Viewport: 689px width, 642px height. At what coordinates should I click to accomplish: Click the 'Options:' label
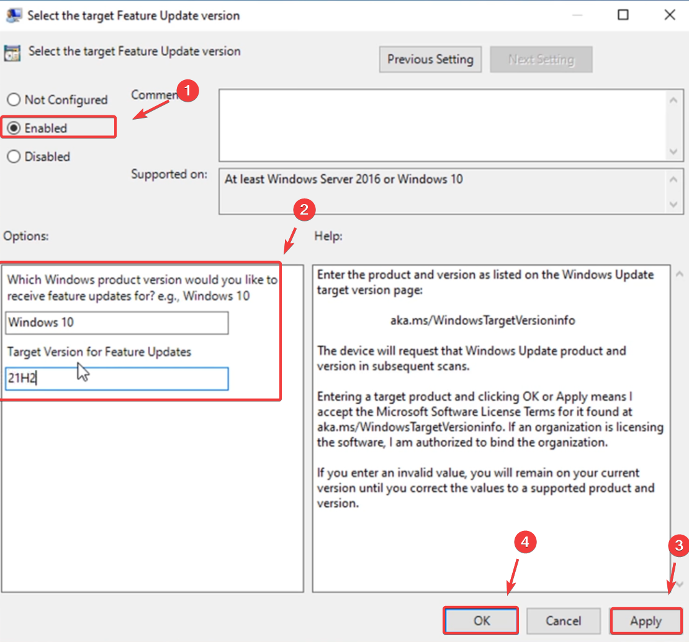pyautogui.click(x=26, y=236)
